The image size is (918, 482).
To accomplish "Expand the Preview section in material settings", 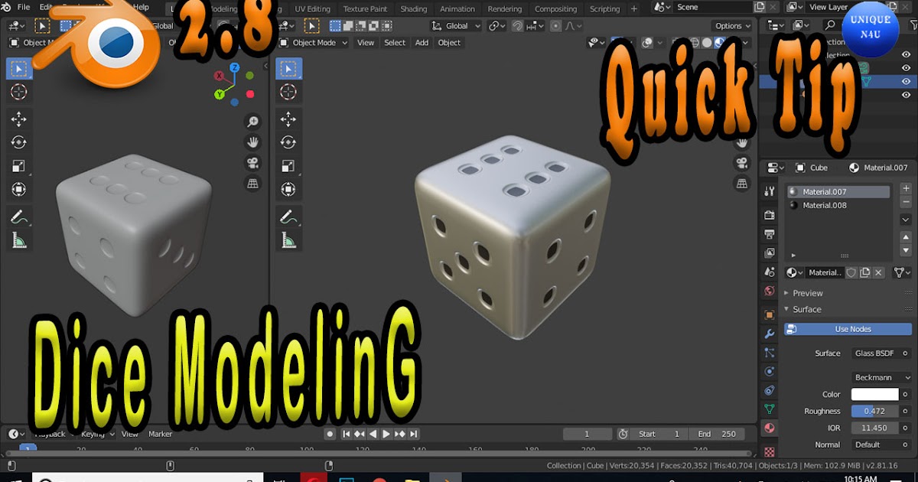I will [x=809, y=292].
